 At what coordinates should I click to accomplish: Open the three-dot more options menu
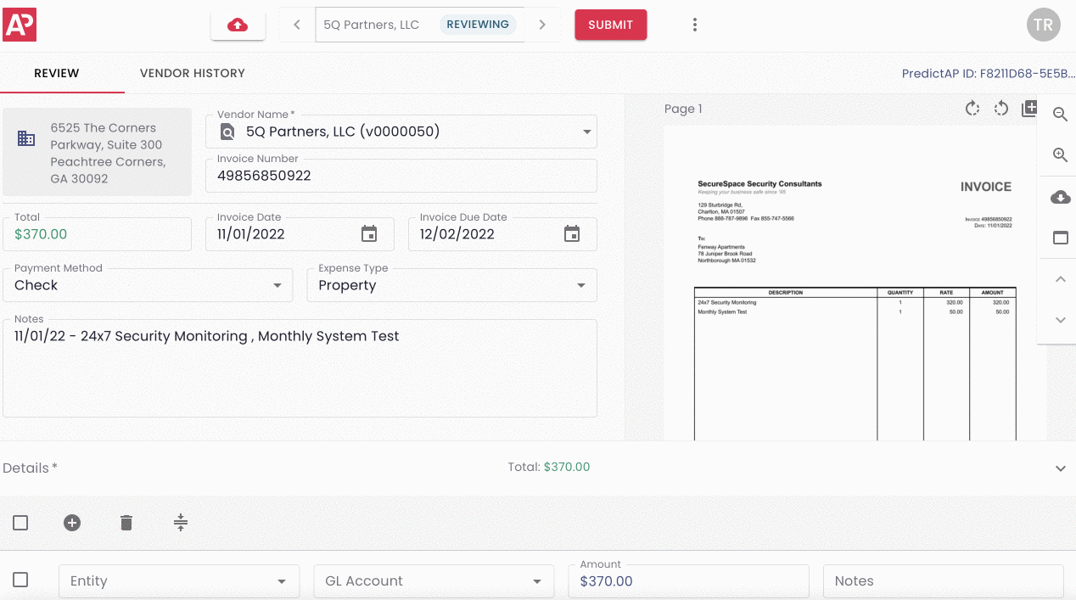pyautogui.click(x=694, y=25)
